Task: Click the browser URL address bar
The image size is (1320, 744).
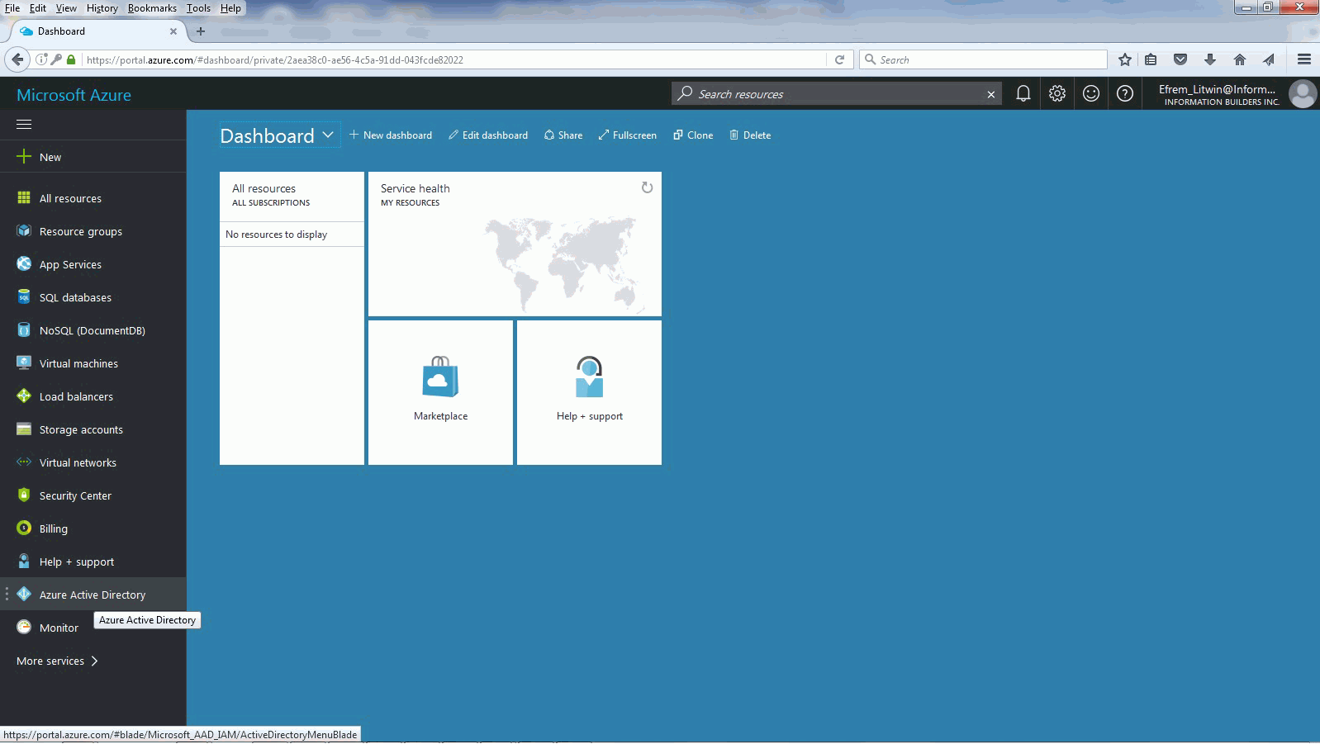Action: pos(454,60)
